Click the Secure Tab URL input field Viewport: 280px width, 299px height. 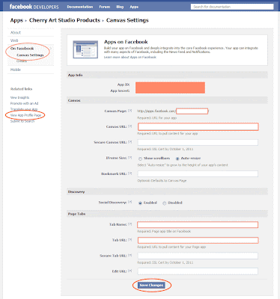click(x=198, y=256)
